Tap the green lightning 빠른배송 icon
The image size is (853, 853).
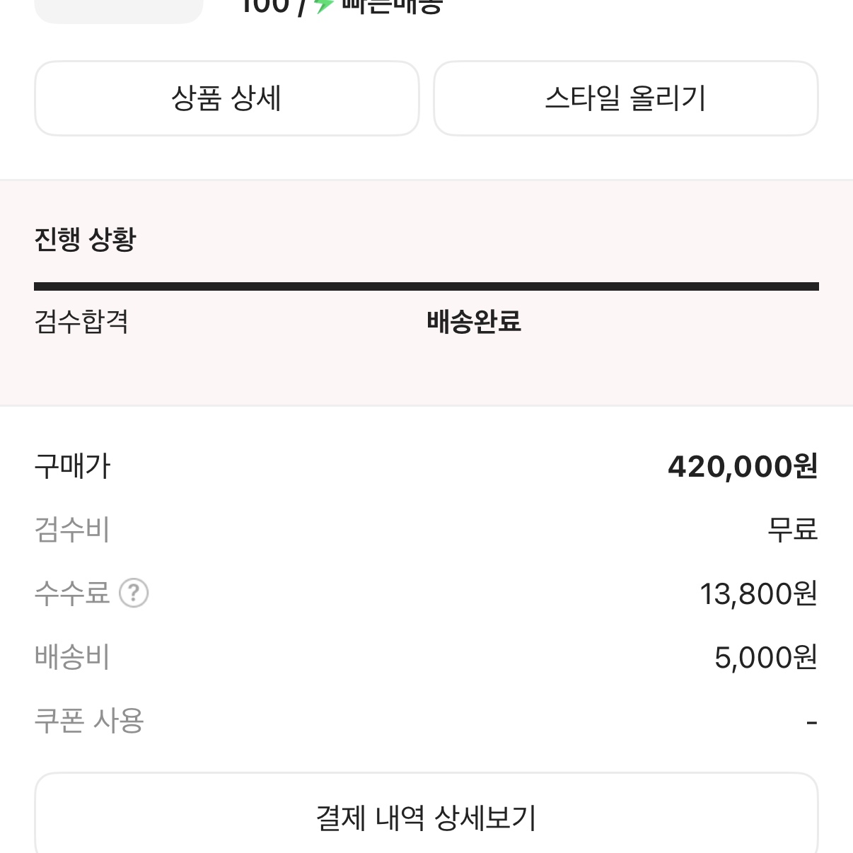324,6
